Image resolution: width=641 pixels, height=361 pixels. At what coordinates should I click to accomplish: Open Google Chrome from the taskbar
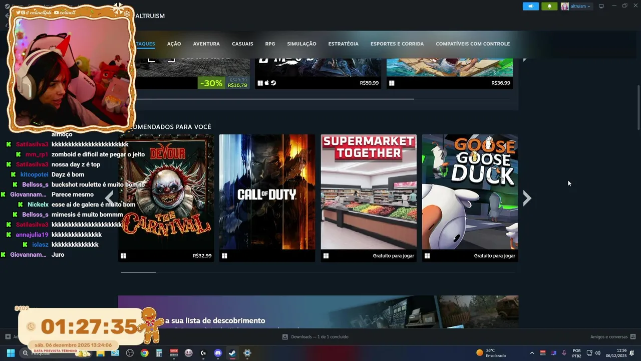click(144, 353)
